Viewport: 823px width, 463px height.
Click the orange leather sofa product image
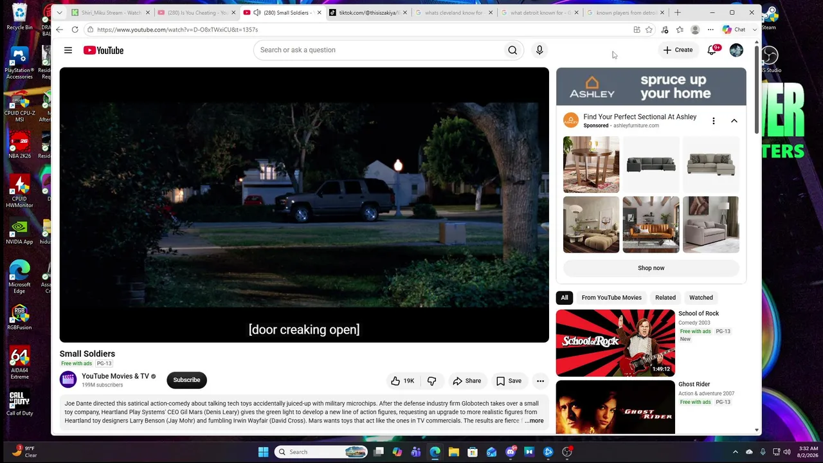click(x=651, y=224)
